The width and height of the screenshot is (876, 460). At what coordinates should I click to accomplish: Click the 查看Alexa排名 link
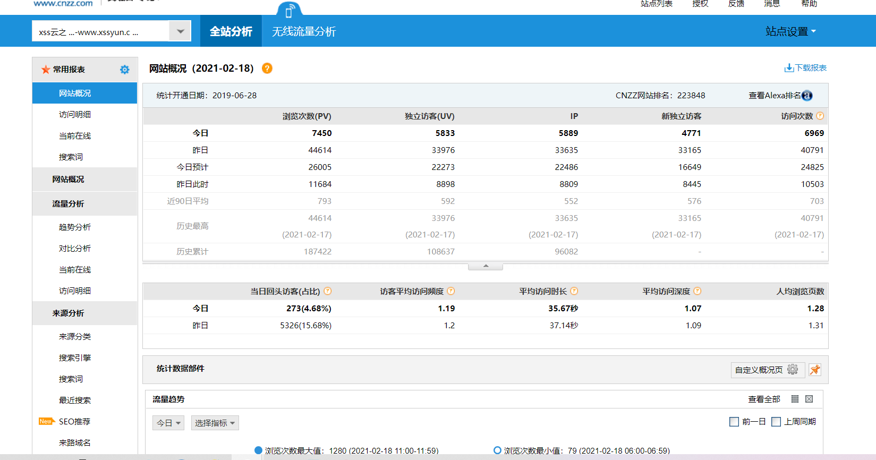775,96
